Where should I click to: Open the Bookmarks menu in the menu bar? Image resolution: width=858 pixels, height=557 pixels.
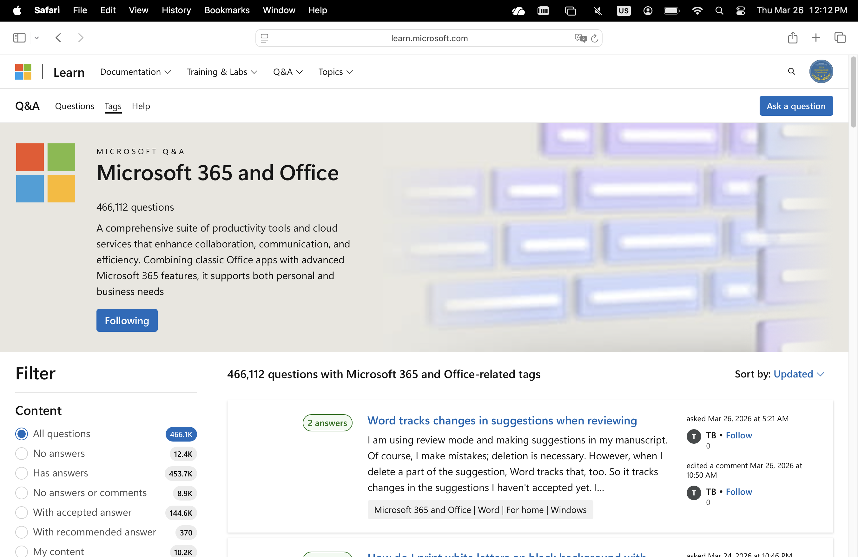pos(226,10)
